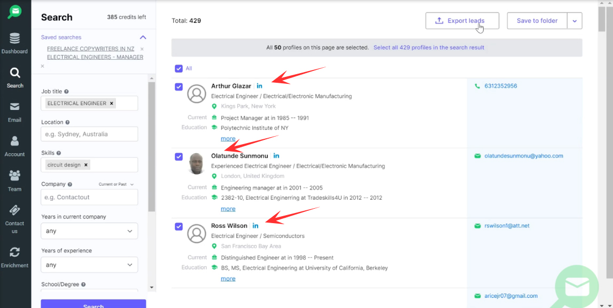The height and width of the screenshot is (308, 613).
Task: Open the Contact us sidebar item
Action: [x=15, y=219]
